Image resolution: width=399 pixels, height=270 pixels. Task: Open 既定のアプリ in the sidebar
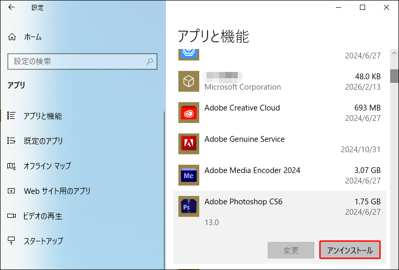pos(43,141)
